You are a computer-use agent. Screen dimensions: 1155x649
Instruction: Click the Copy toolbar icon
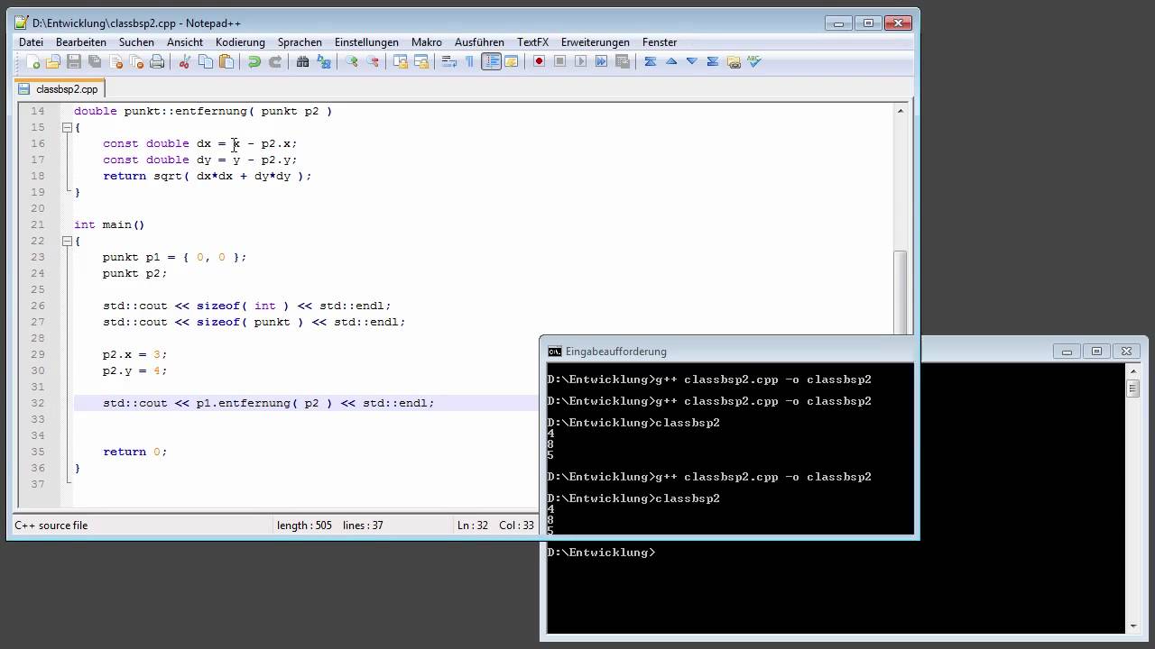[x=206, y=61]
